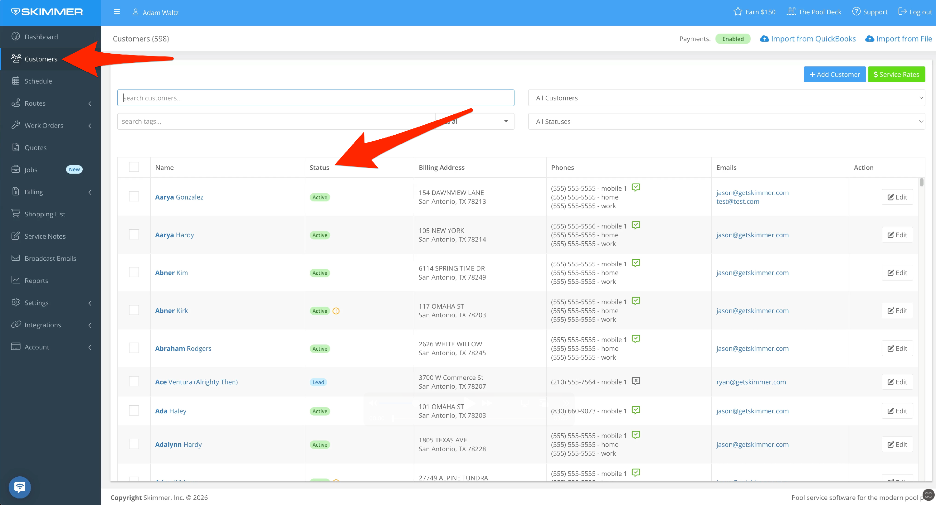Go to Broadcast Emails in sidebar
The height and width of the screenshot is (505, 936).
[x=50, y=258]
